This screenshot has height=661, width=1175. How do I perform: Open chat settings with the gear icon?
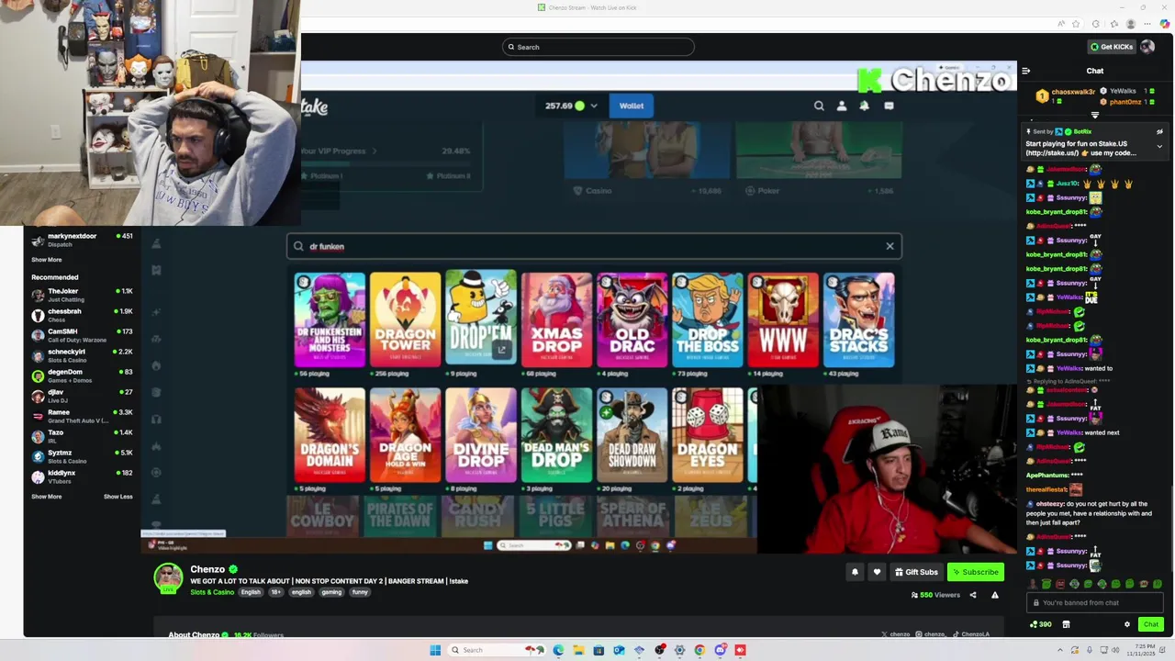pyautogui.click(x=1127, y=624)
